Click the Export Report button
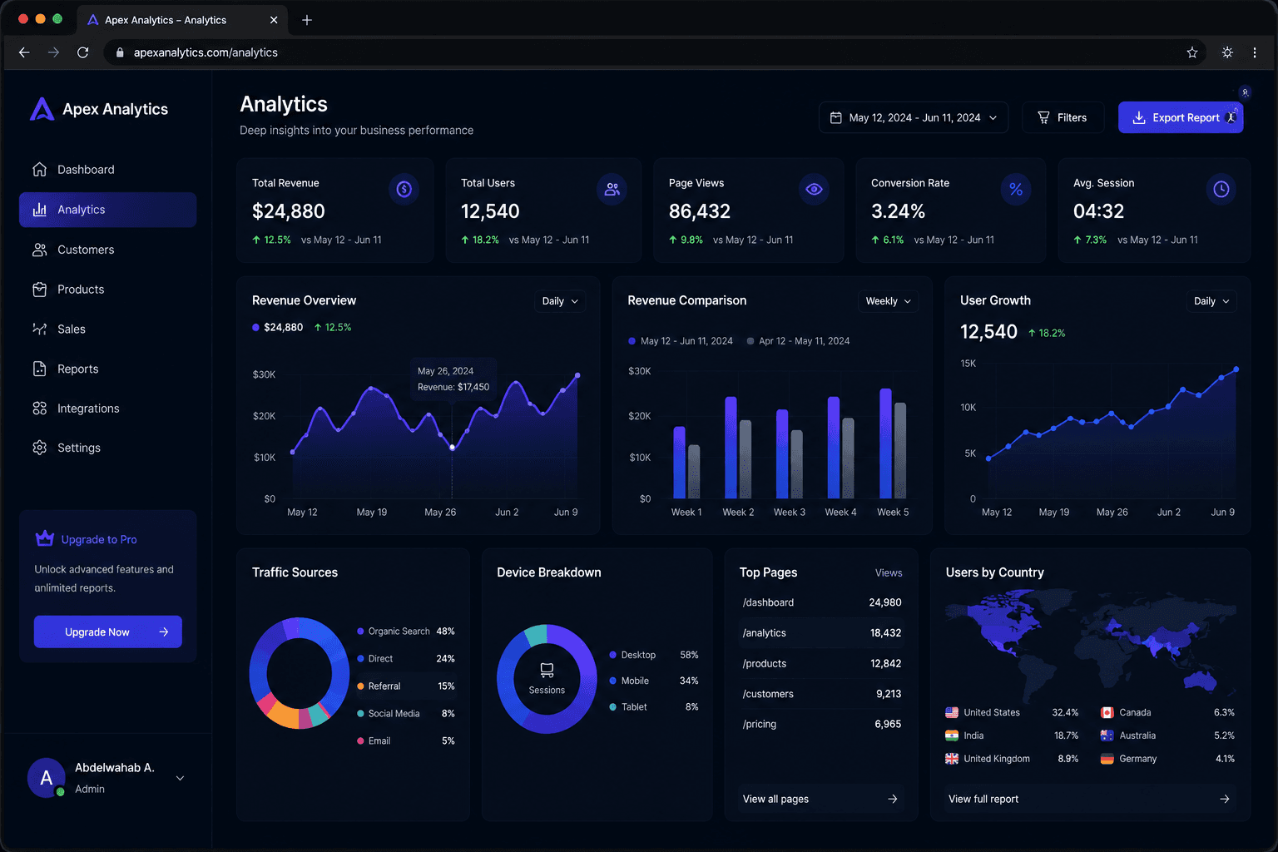1278x852 pixels. tap(1180, 117)
